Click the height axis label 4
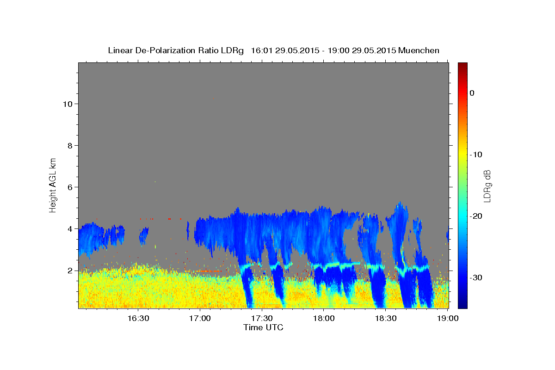This screenshot has width=555, height=370. 70,228
